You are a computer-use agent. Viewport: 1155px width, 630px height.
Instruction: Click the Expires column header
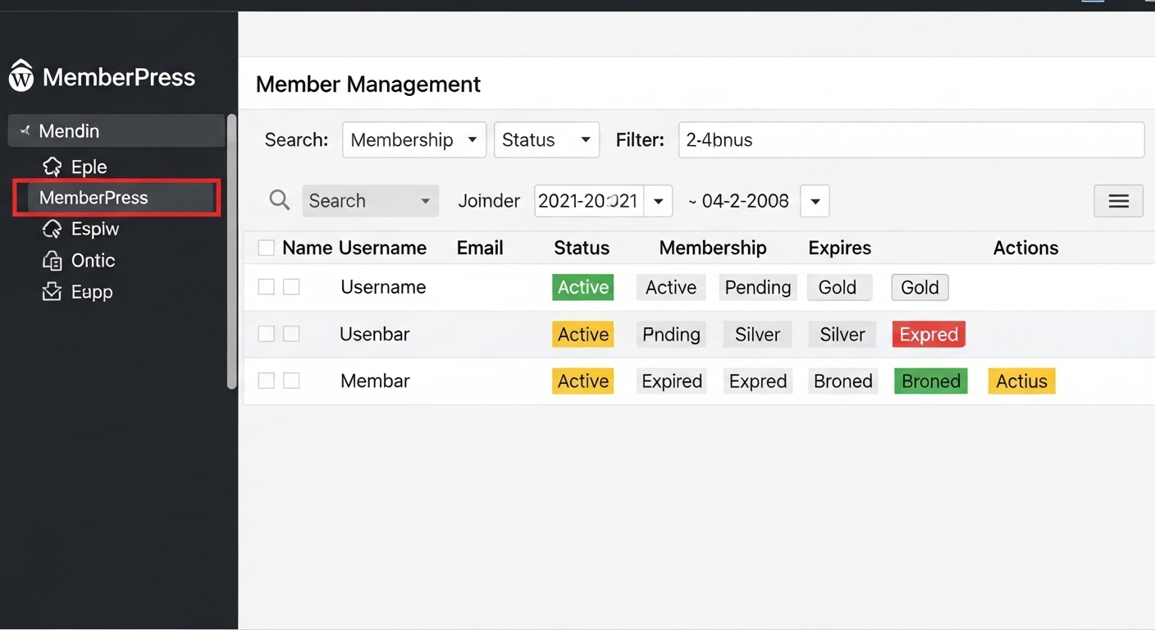(x=840, y=248)
